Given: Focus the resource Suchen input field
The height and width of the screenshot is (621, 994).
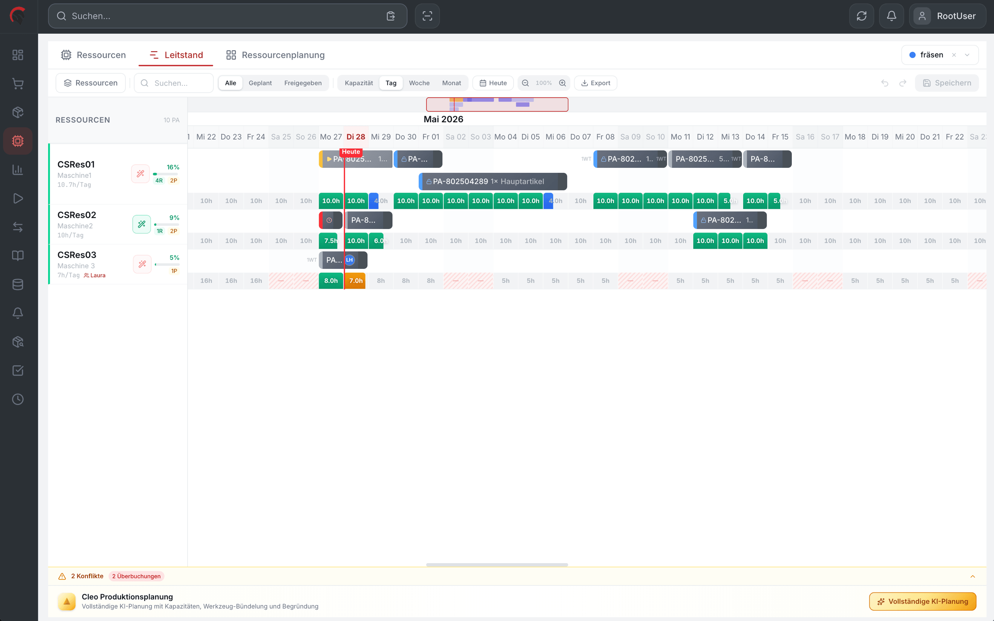Looking at the screenshot, I should click(174, 83).
